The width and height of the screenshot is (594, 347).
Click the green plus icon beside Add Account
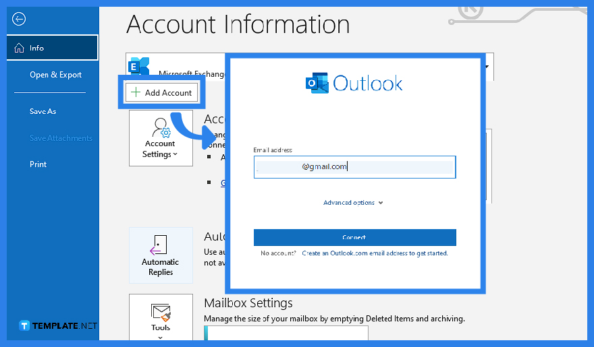[x=136, y=93]
